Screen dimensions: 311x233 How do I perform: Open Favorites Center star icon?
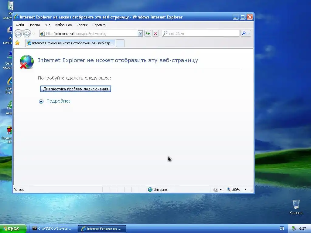click(x=17, y=43)
